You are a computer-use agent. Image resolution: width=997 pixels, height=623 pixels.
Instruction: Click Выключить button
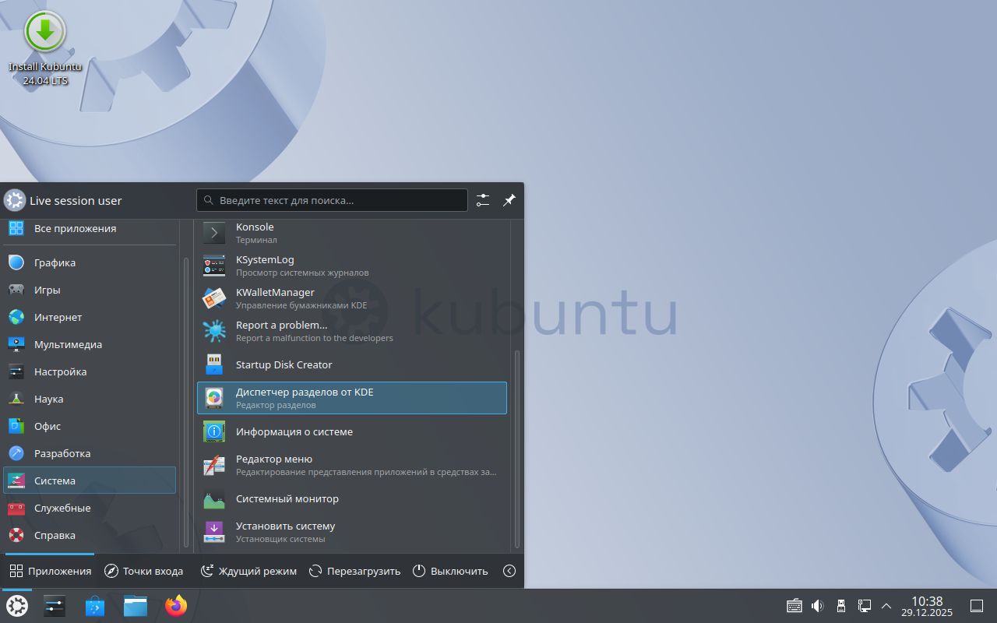pyautogui.click(x=450, y=571)
